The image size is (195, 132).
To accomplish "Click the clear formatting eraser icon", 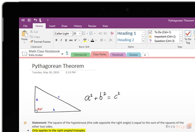I will click(x=112, y=33).
